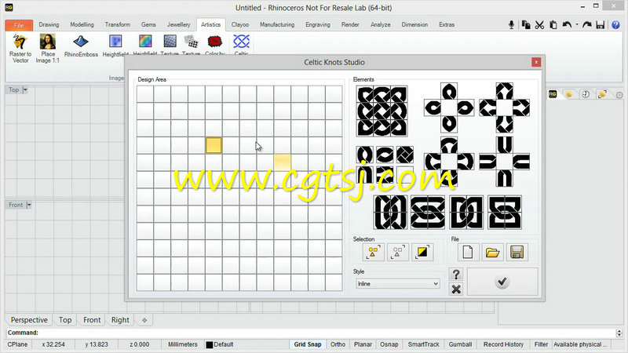Open the Raster to Vector tool
The width and height of the screenshot is (628, 353).
point(20,49)
